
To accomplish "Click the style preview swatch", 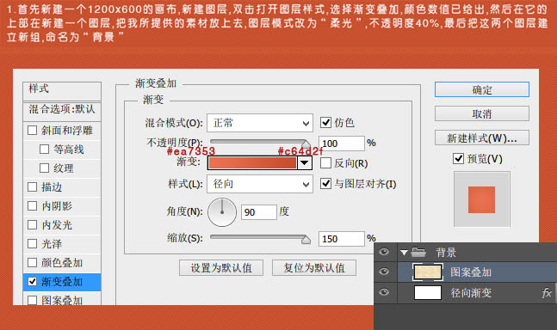I will pos(482,199).
